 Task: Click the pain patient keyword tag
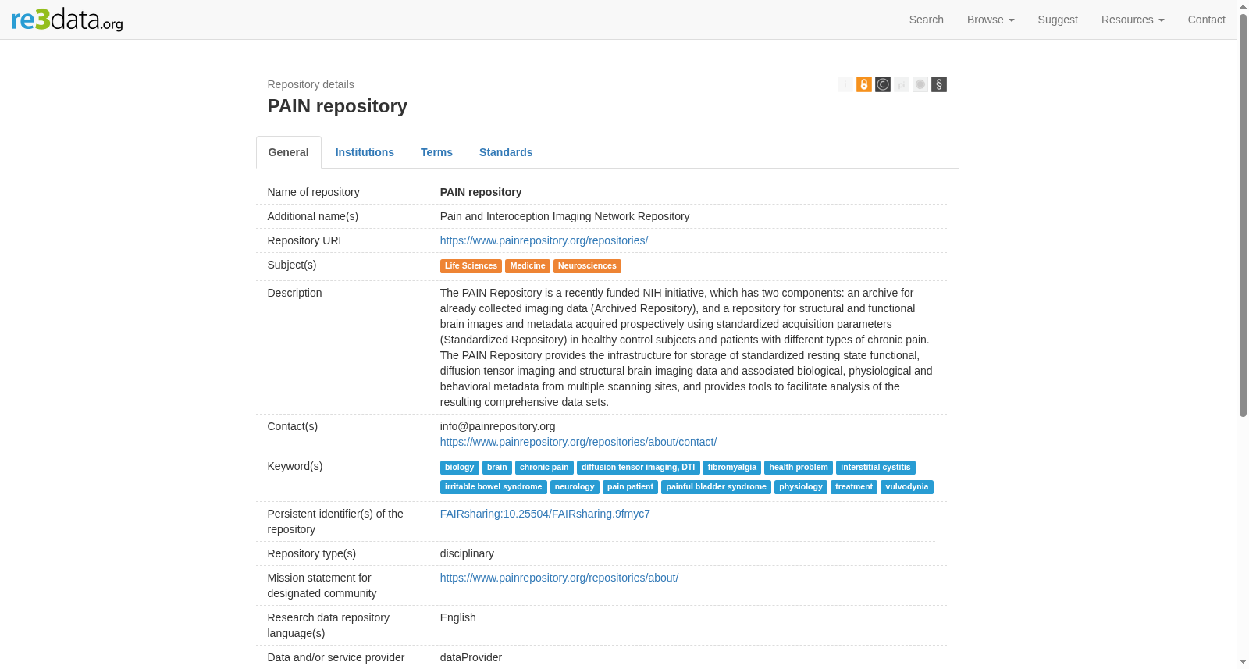click(x=630, y=487)
